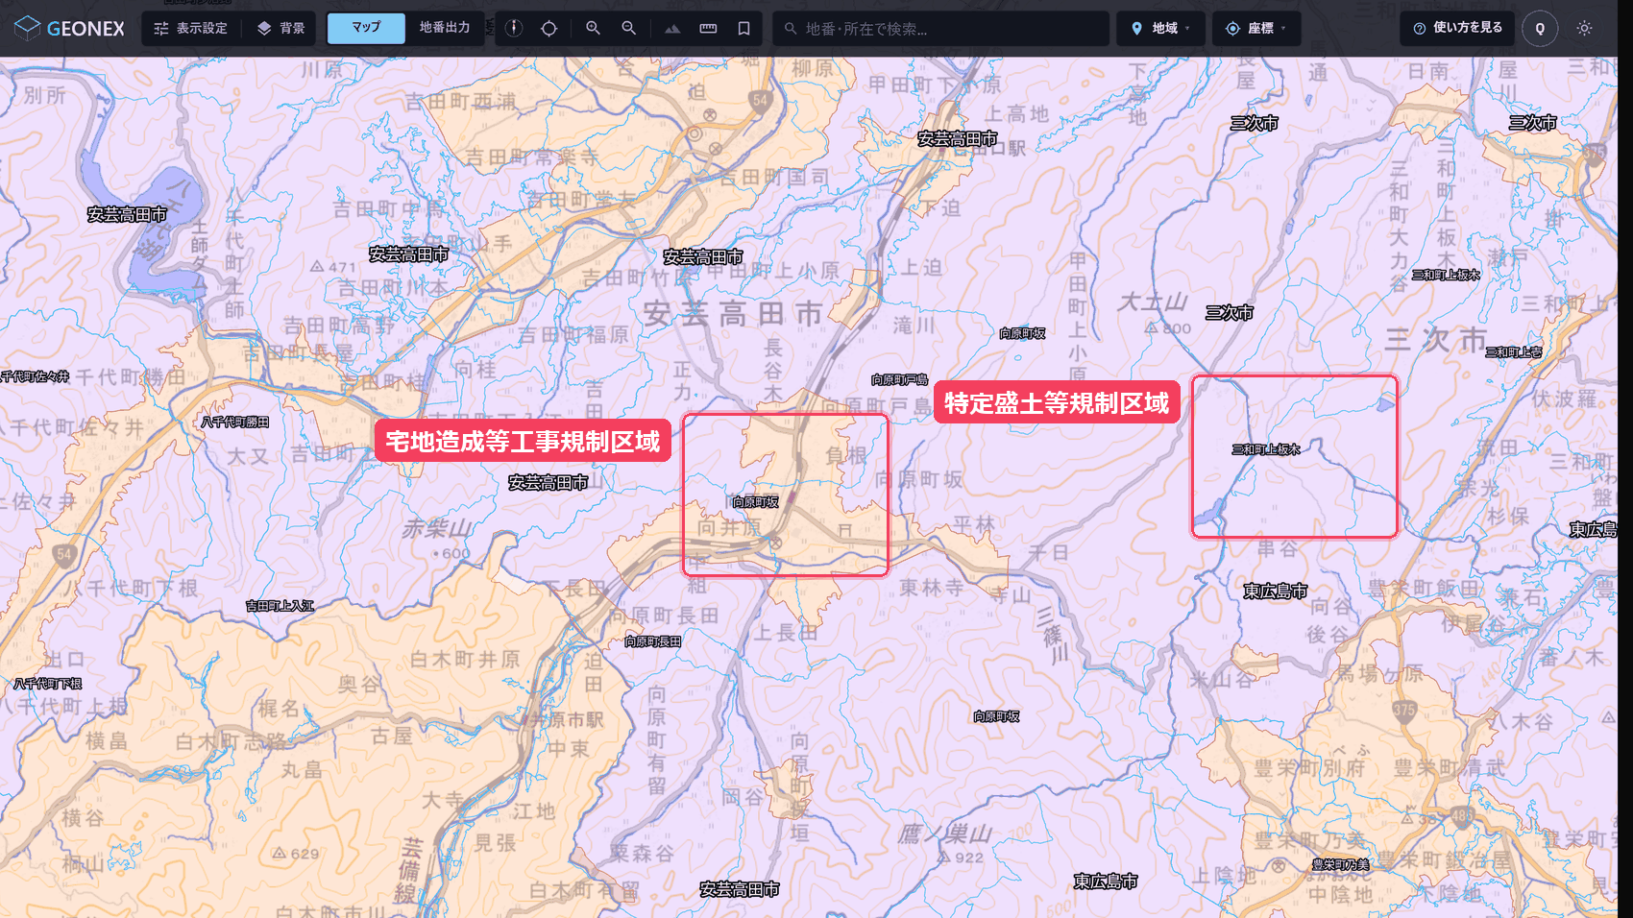This screenshot has height=918, width=1633.
Task: Click the route 375 shield near 豊栄町別府
Action: point(1404,711)
